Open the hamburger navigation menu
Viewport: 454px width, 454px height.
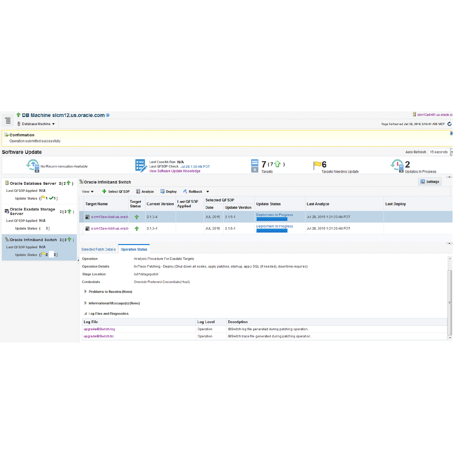point(8,121)
